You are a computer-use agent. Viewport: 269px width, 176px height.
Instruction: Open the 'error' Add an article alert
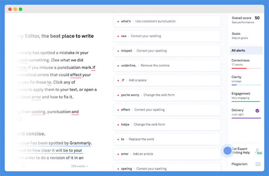click(x=167, y=154)
